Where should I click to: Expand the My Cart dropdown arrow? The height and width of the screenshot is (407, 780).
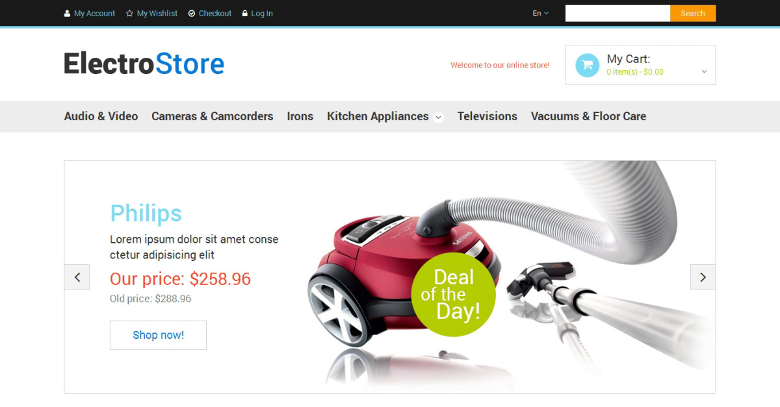[x=704, y=72]
